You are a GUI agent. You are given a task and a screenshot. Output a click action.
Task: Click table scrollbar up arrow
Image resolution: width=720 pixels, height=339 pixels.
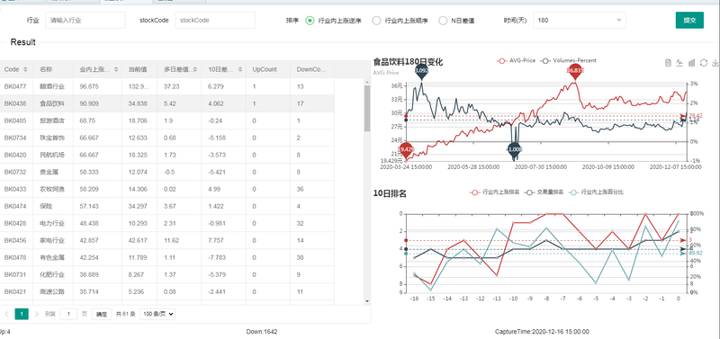367,82
